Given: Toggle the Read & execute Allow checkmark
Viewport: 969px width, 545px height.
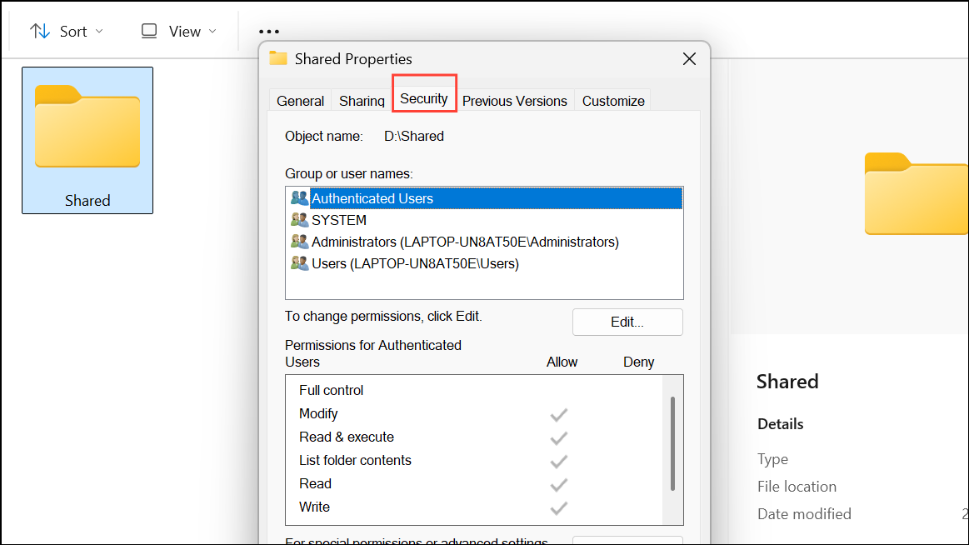Looking at the screenshot, I should pos(558,437).
